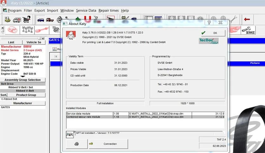The image size is (265, 153).
Task: Click the help question mark button
Action: [x=209, y=23]
